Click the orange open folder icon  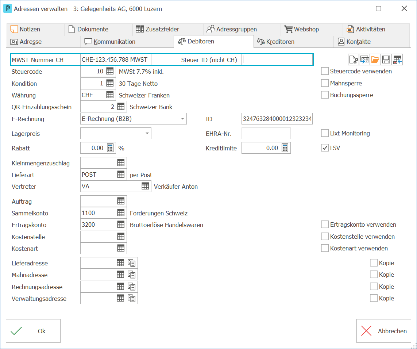pyautogui.click(x=375, y=60)
